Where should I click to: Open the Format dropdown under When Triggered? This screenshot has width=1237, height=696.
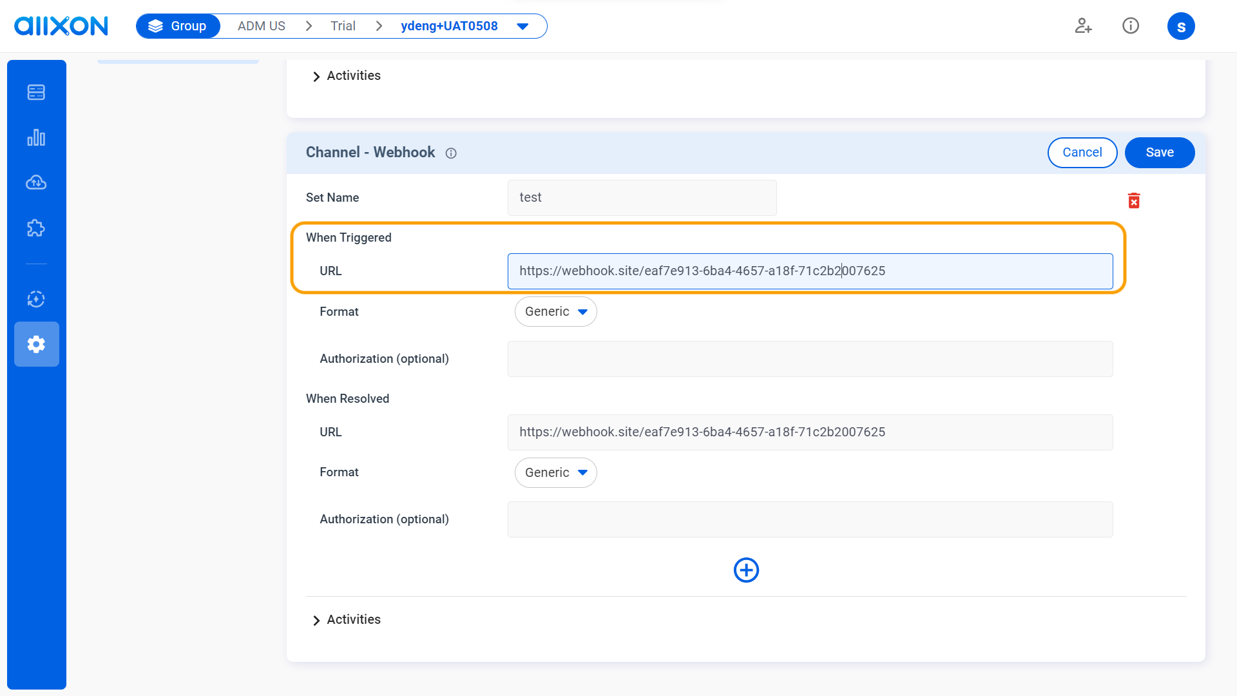(x=555, y=311)
